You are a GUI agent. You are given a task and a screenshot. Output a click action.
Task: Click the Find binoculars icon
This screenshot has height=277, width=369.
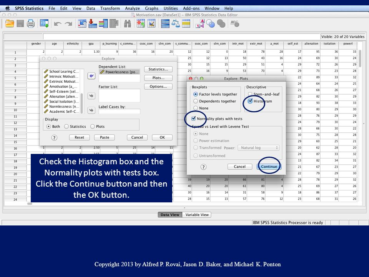point(127,24)
